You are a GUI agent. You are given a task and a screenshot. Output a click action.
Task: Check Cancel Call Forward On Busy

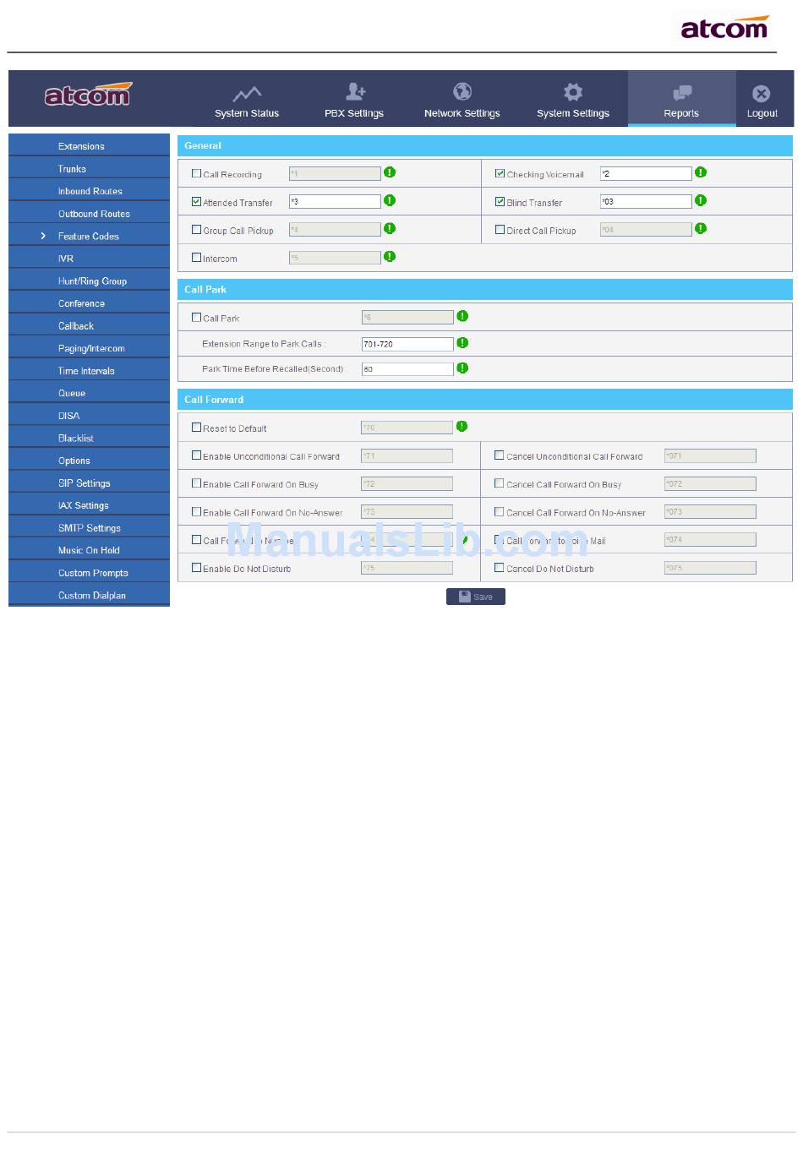coord(499,483)
